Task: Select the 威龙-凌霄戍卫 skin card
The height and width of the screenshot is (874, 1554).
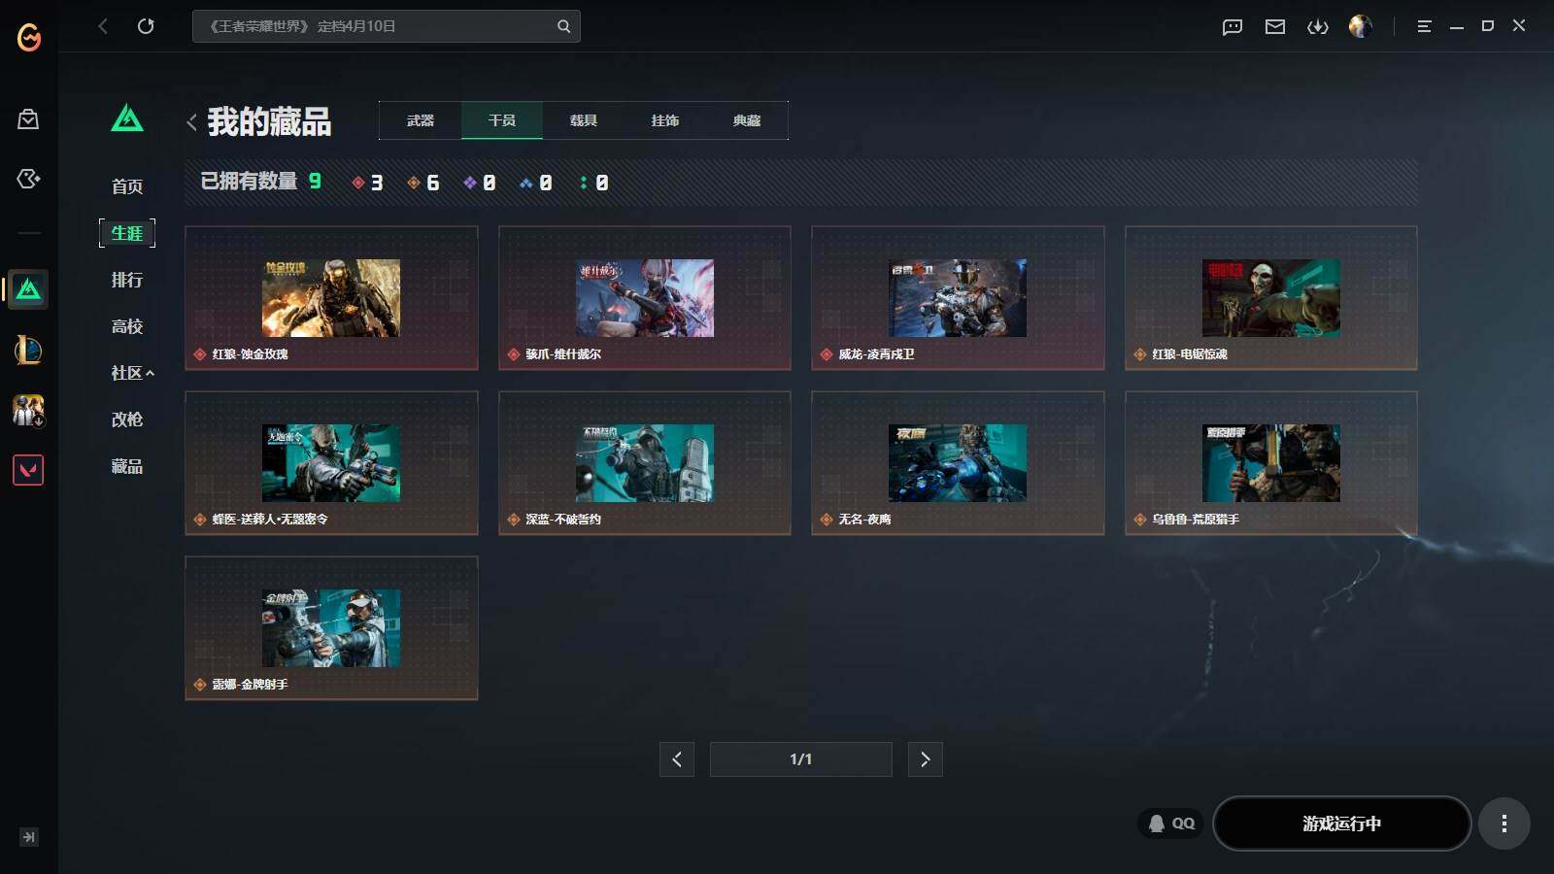Action: coord(958,298)
